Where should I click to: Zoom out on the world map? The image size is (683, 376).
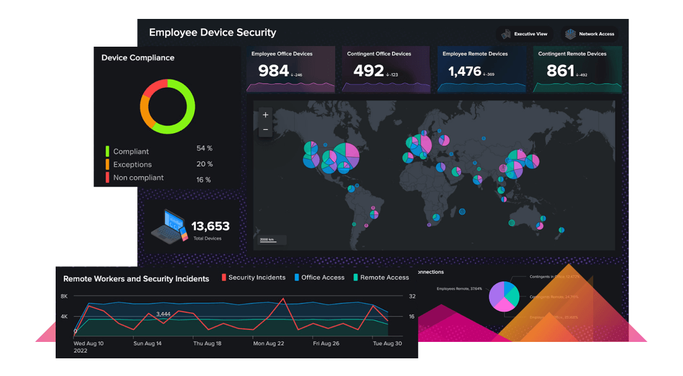[x=266, y=129]
